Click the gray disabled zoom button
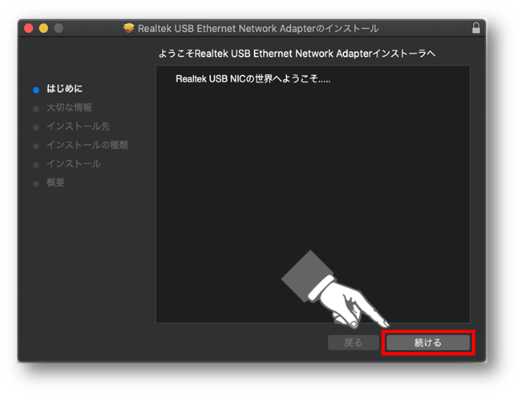This screenshot has height=397, width=521. (59, 28)
